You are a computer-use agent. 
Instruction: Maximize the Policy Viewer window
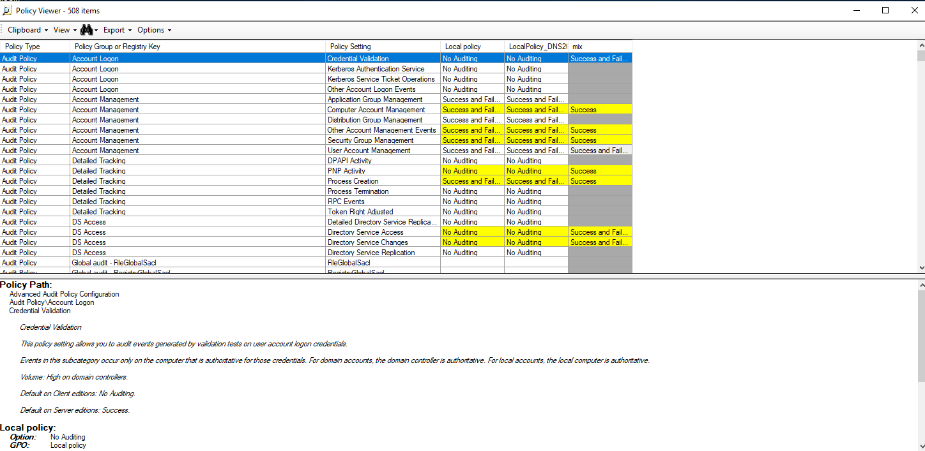885,10
